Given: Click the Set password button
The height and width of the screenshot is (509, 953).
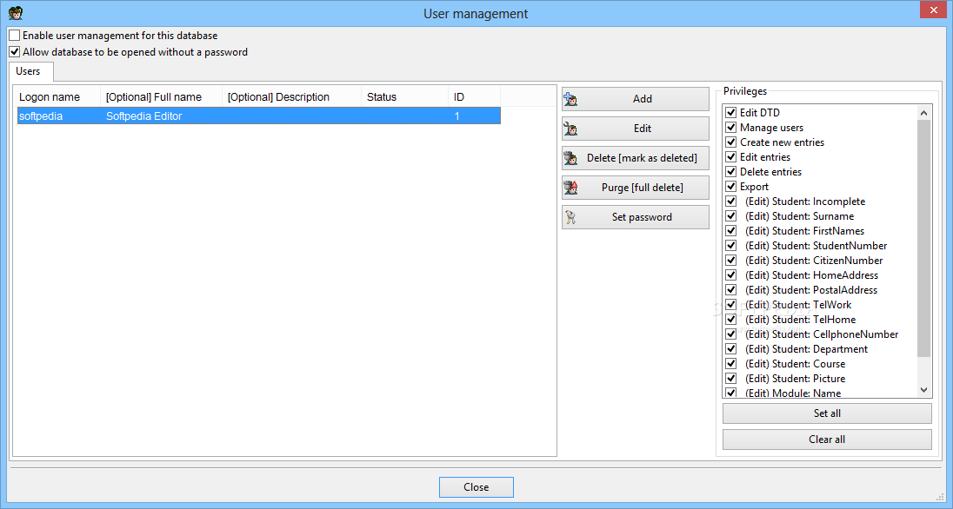Looking at the screenshot, I should click(x=635, y=217).
